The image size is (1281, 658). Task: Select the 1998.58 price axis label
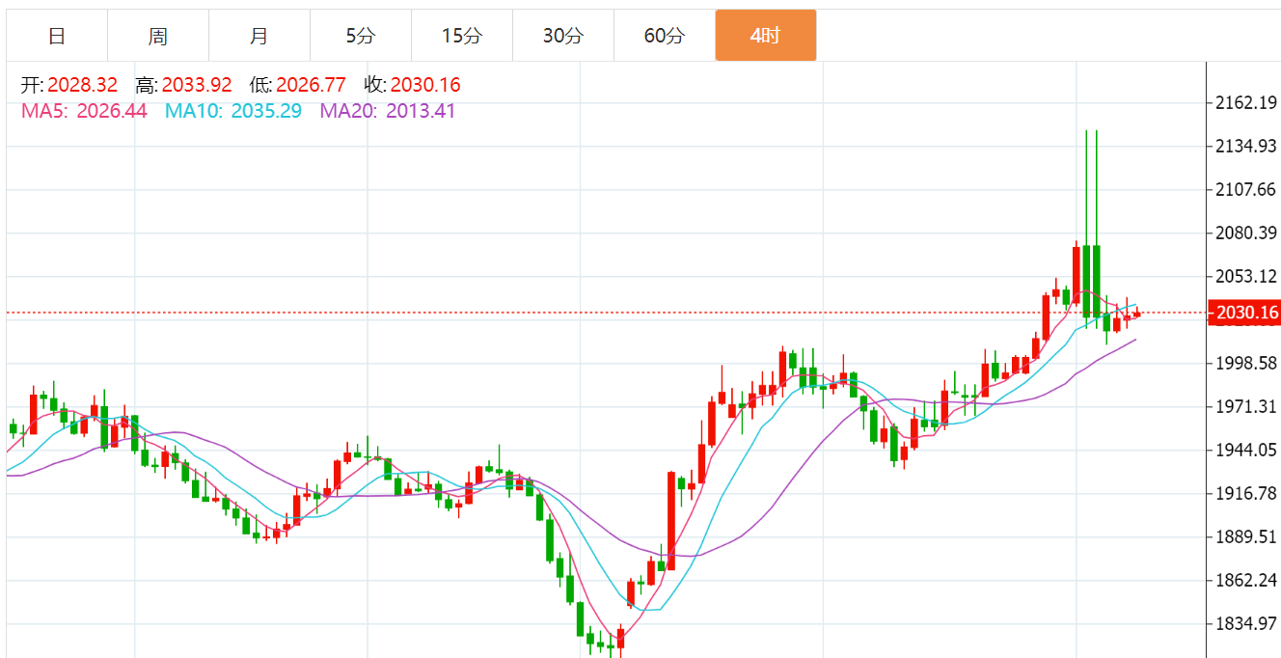coord(1247,363)
